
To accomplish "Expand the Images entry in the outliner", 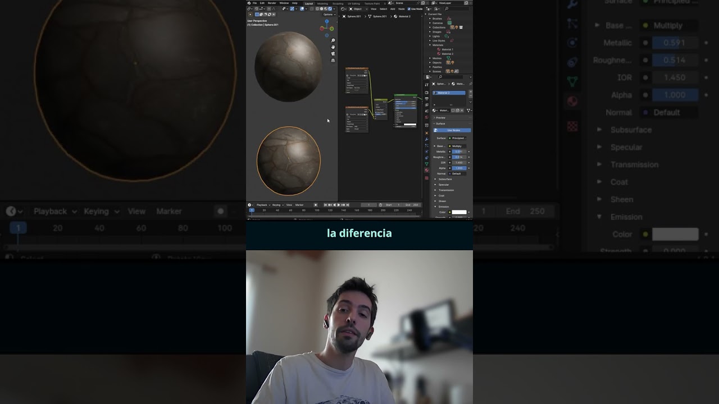I will [x=430, y=32].
